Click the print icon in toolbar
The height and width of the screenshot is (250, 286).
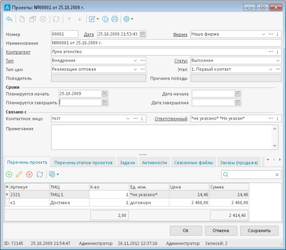(115, 19)
